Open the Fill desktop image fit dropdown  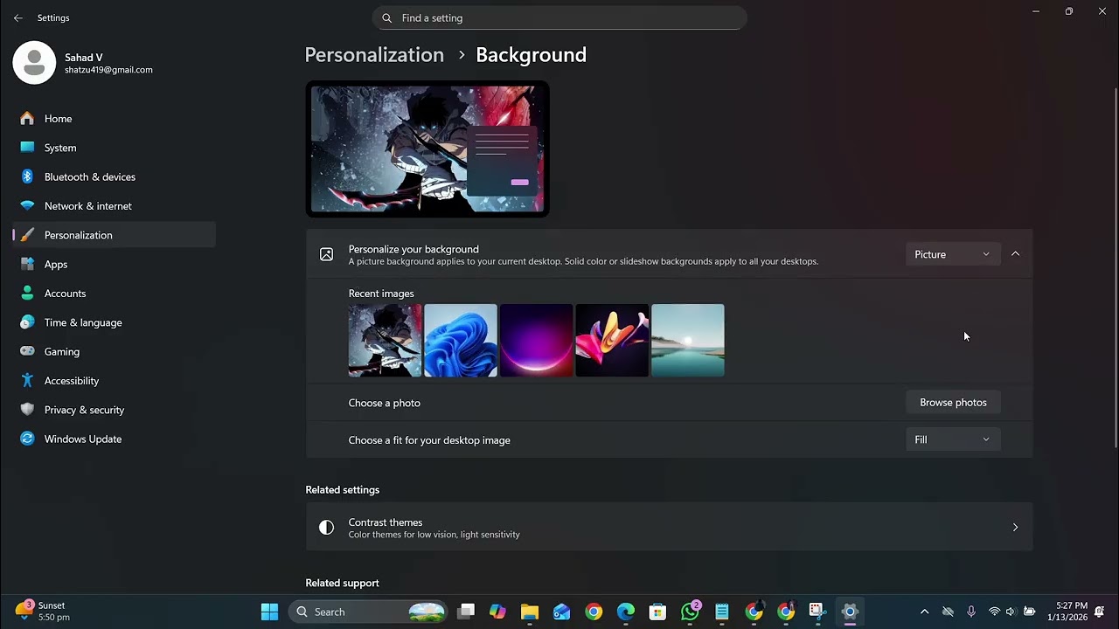pyautogui.click(x=953, y=439)
